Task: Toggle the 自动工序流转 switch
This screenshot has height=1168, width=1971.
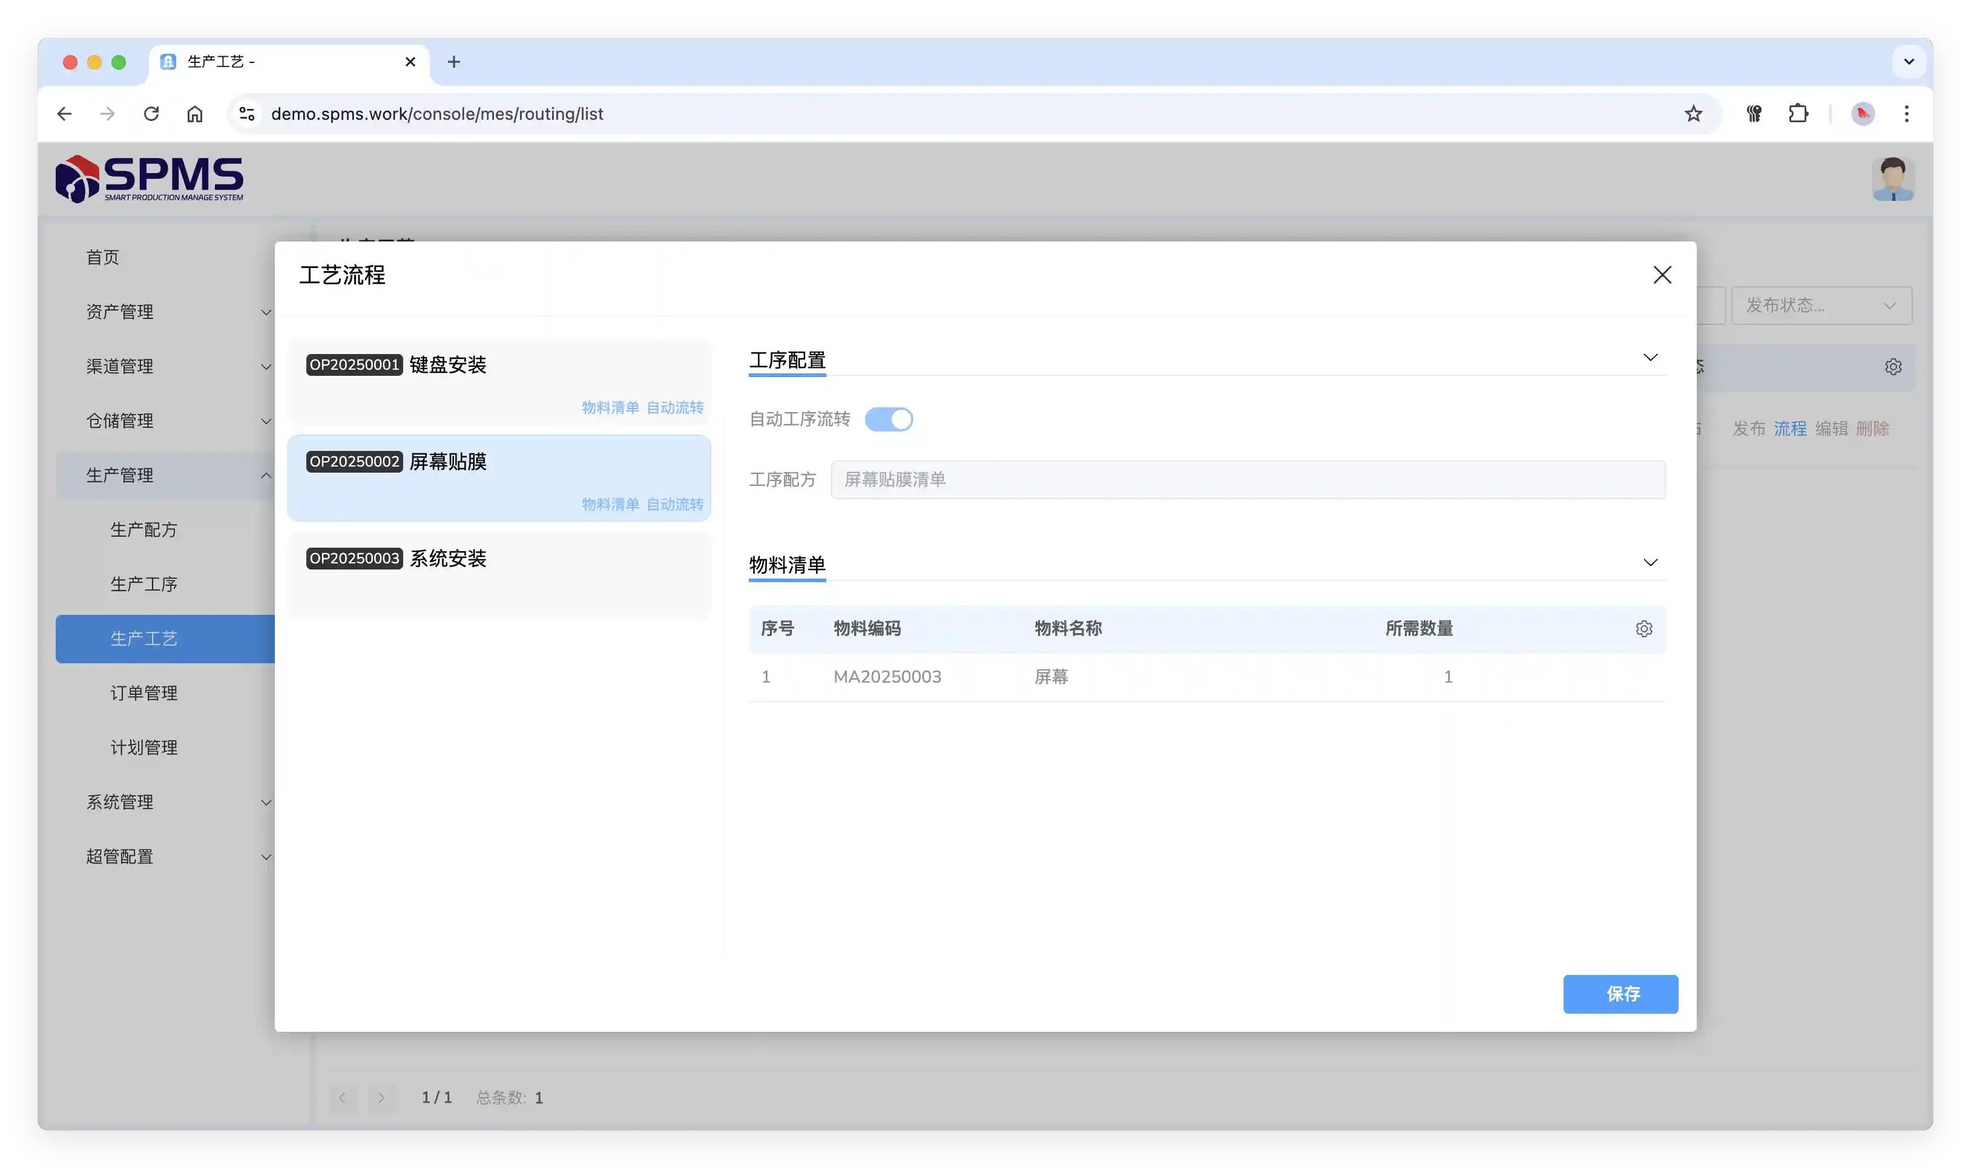Action: (889, 419)
